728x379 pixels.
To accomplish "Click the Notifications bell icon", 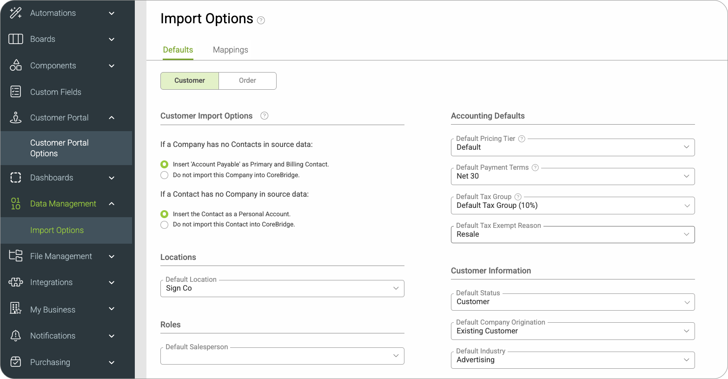I will (x=16, y=336).
